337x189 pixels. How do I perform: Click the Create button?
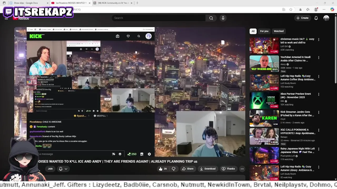point(302,18)
